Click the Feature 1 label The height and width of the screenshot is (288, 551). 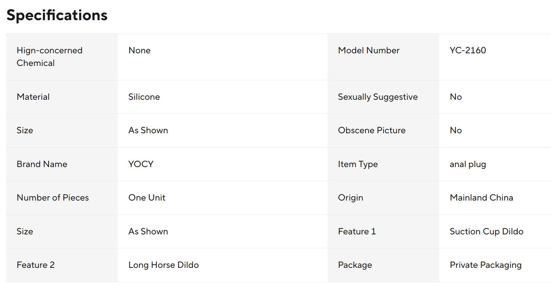pos(357,231)
